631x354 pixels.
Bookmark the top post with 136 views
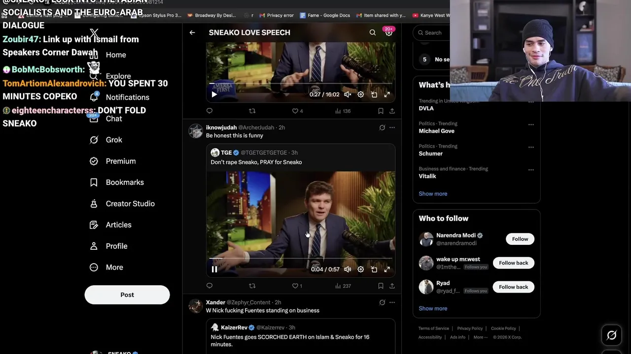pyautogui.click(x=381, y=111)
